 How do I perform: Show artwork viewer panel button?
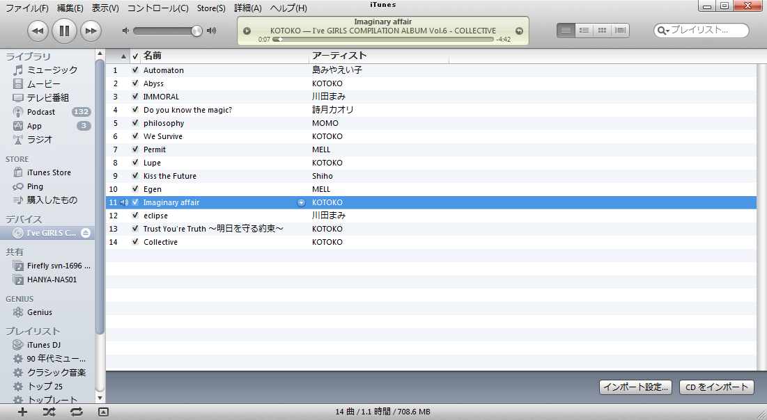103,412
